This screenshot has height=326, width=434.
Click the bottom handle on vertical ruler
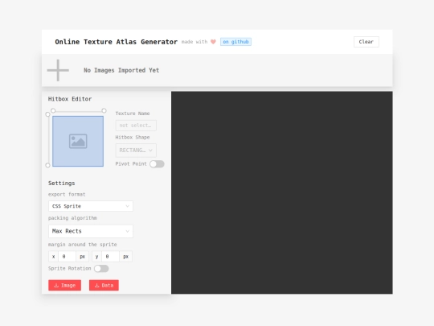[x=47, y=165]
